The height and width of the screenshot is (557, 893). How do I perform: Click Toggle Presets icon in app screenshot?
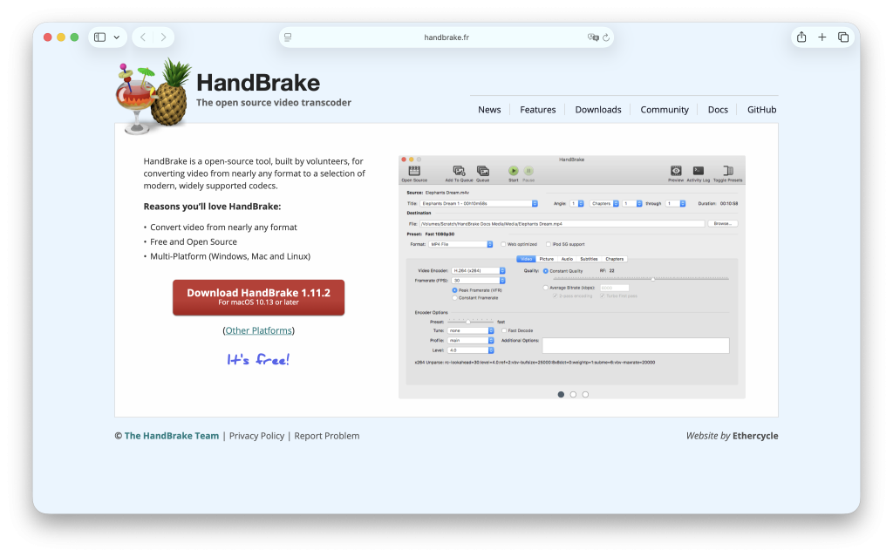(728, 173)
